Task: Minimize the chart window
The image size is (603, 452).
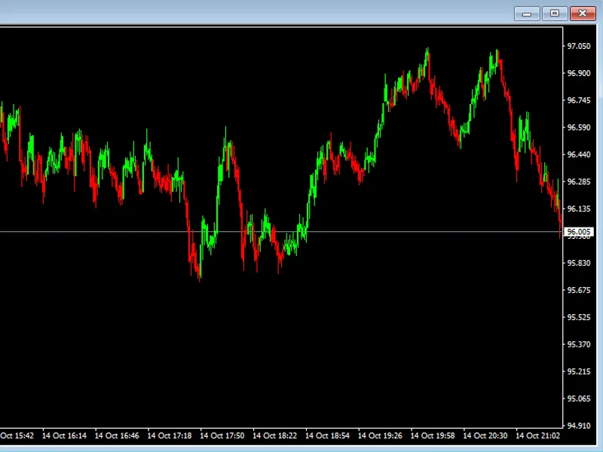Action: tap(527, 14)
